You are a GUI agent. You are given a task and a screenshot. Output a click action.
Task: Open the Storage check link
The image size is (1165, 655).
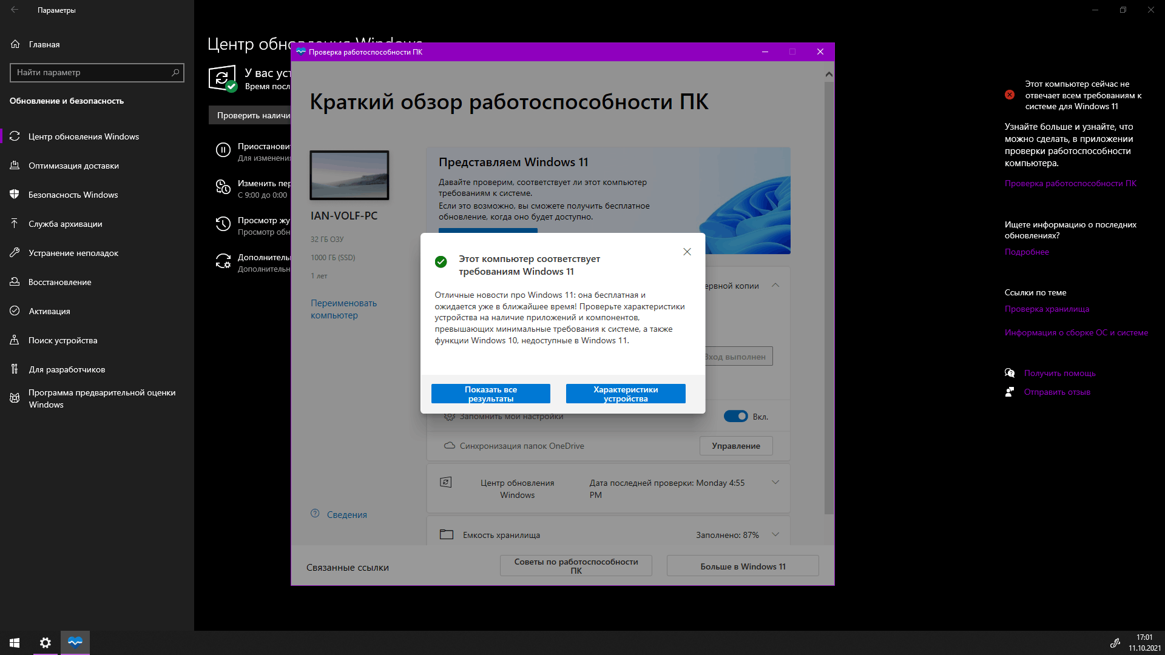[1047, 309]
